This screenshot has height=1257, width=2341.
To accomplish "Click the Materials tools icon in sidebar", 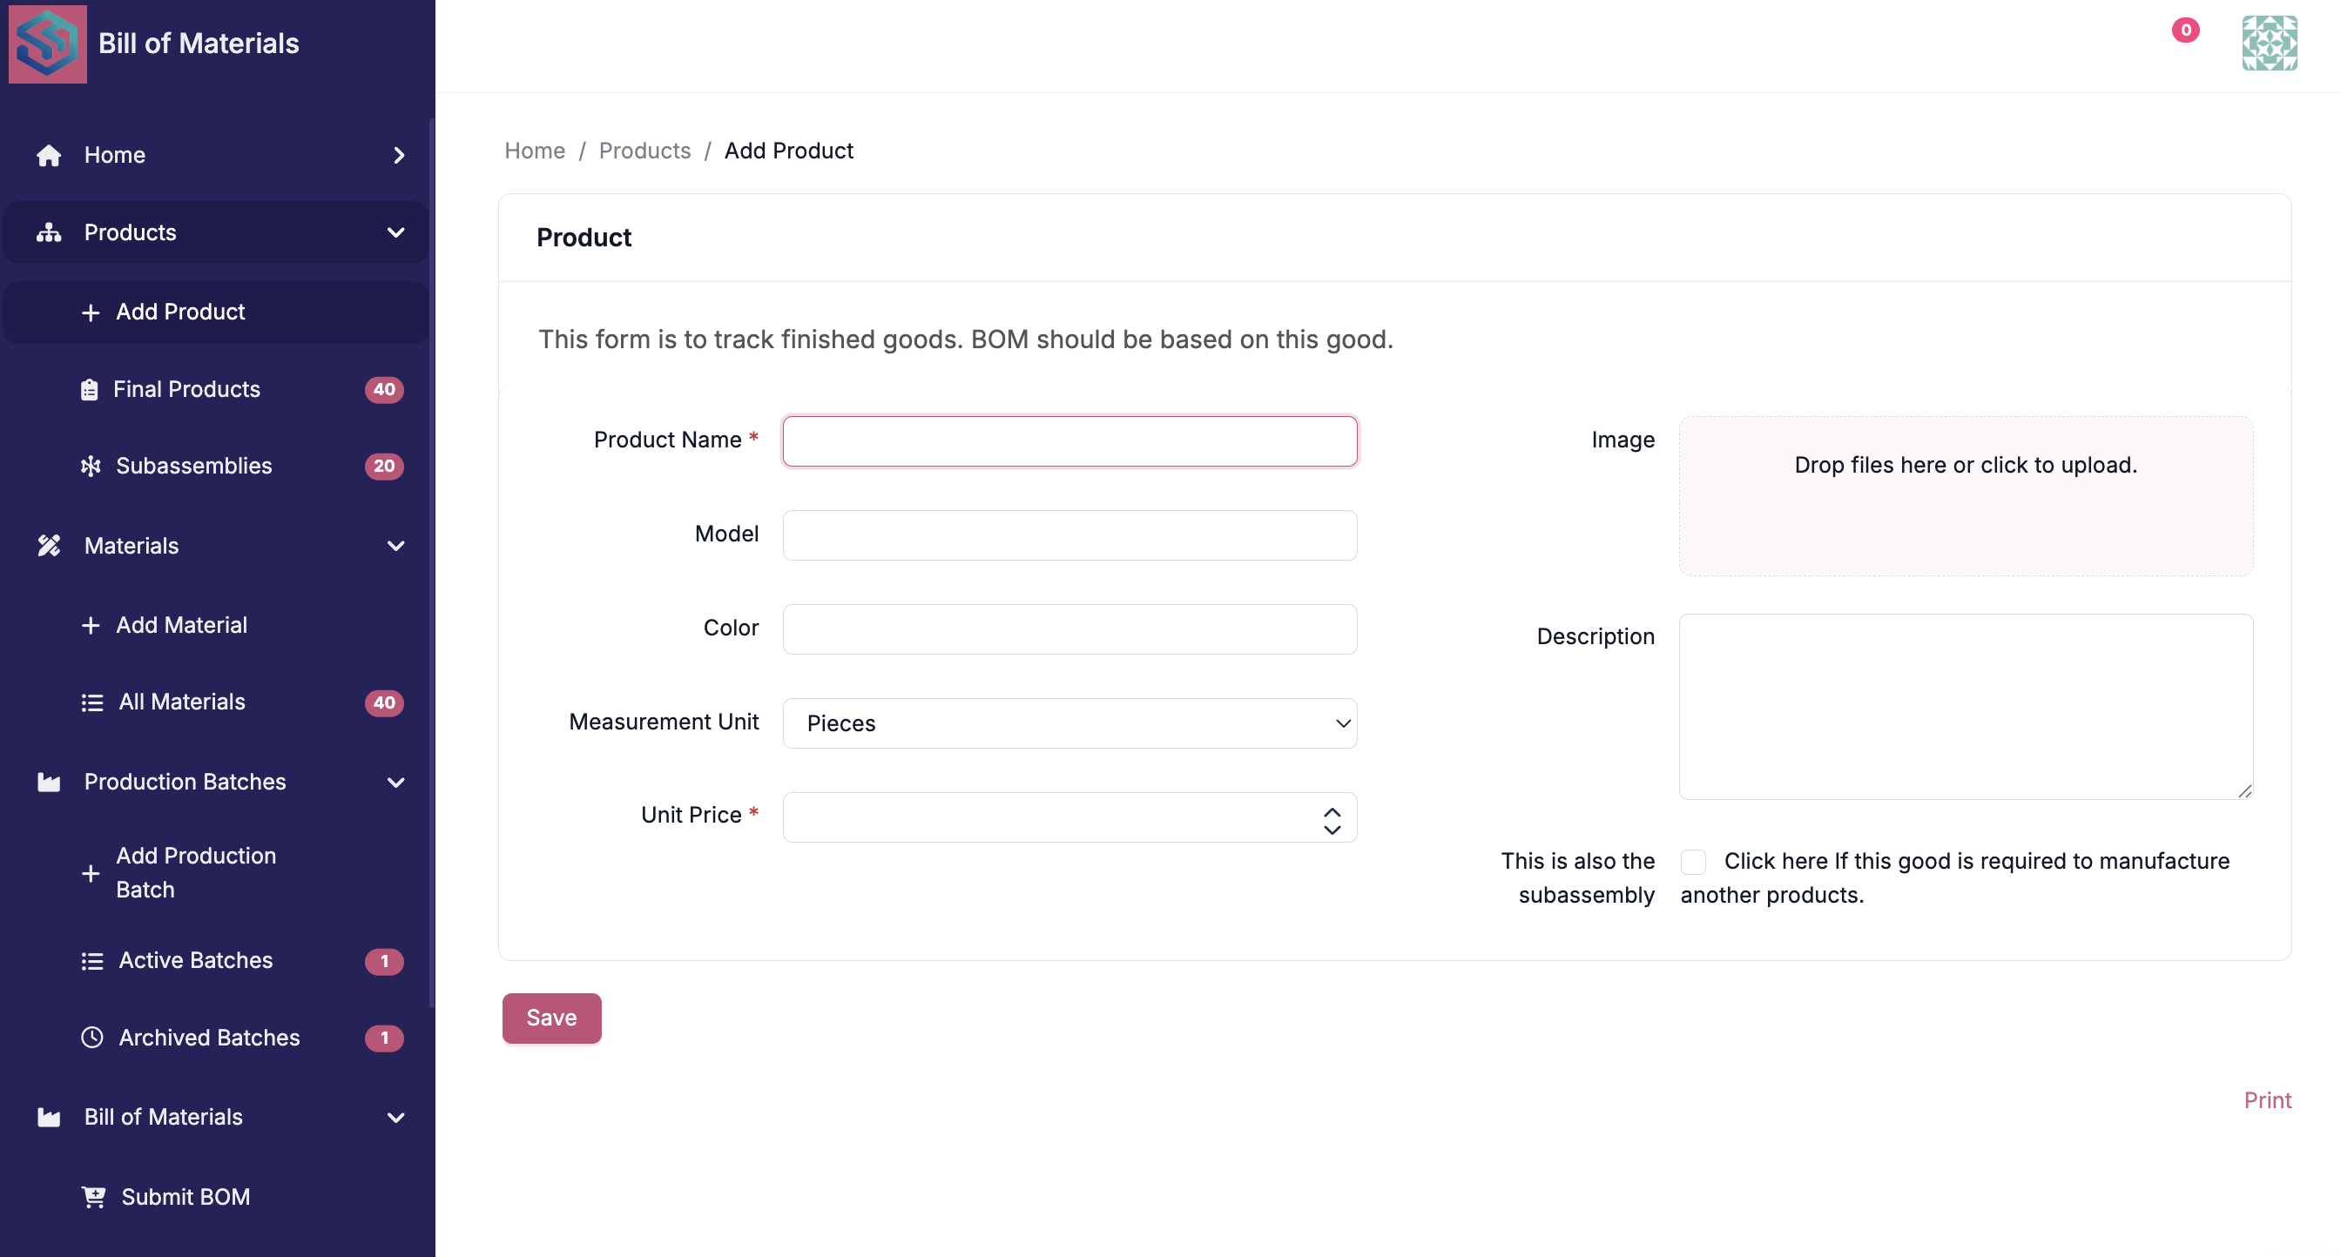I will point(49,546).
